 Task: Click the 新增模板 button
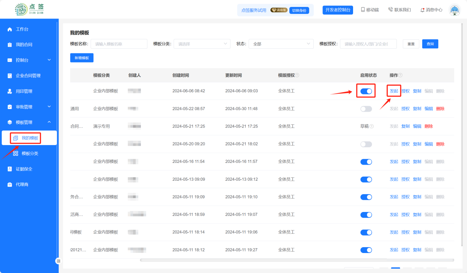pos(82,58)
